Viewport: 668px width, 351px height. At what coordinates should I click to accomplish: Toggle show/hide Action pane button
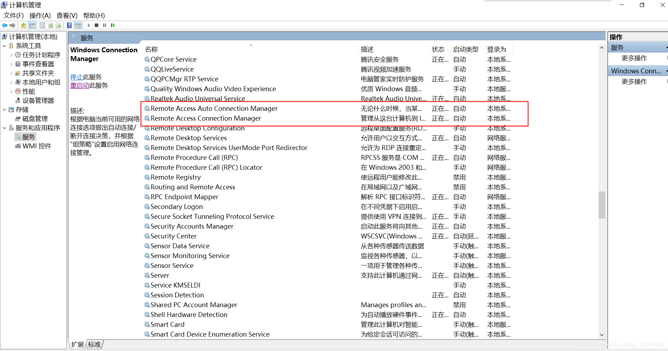(78, 25)
